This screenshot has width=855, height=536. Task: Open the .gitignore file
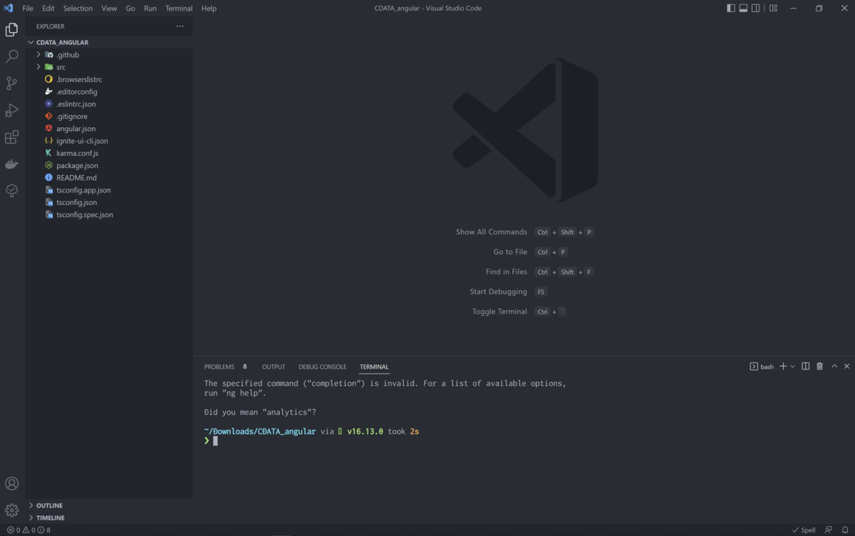pyautogui.click(x=72, y=116)
